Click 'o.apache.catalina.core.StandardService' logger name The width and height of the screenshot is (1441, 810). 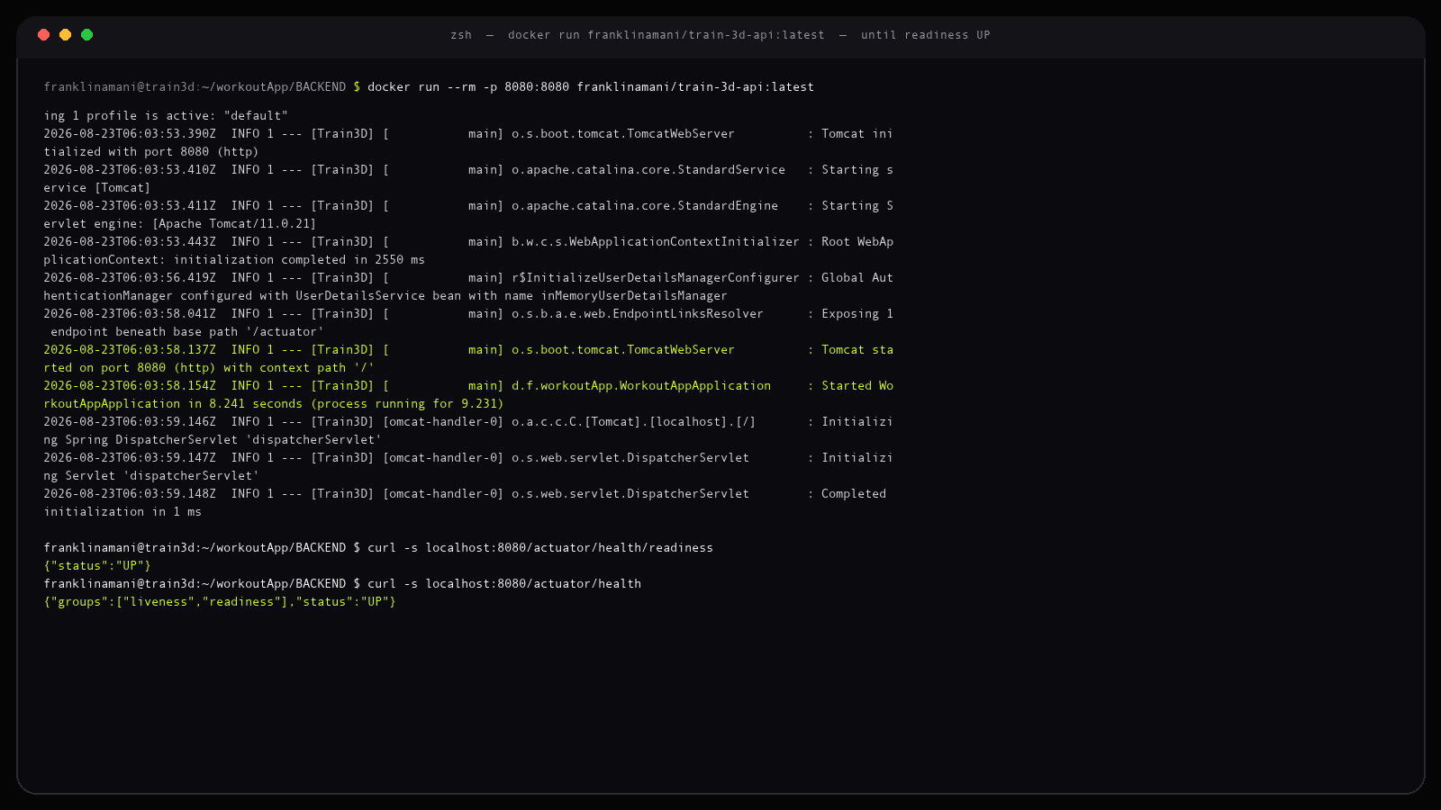648,170
